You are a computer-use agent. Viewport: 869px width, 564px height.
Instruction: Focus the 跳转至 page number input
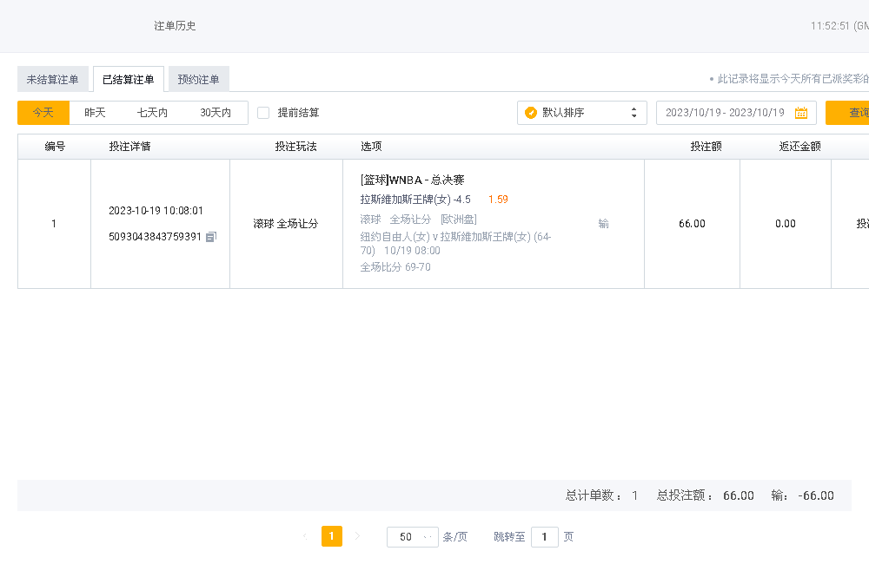point(544,537)
